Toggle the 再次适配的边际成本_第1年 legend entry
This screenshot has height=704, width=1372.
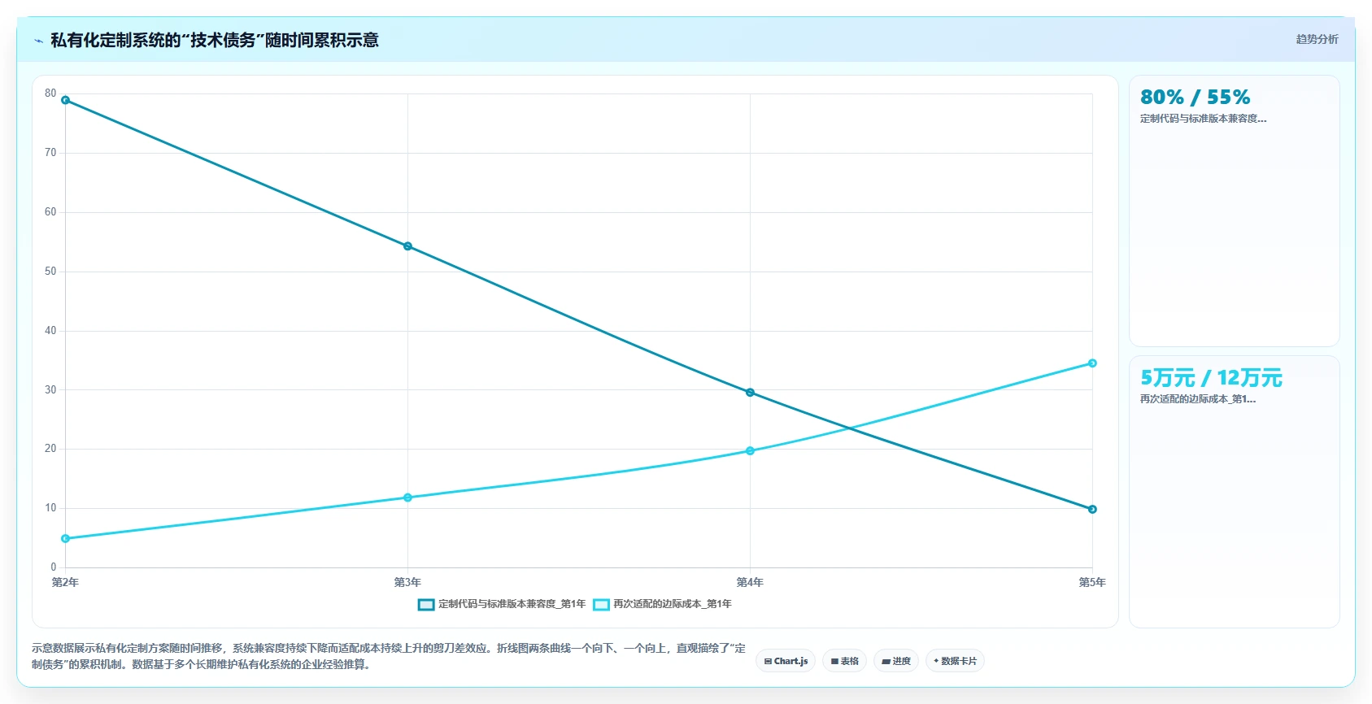(x=662, y=604)
